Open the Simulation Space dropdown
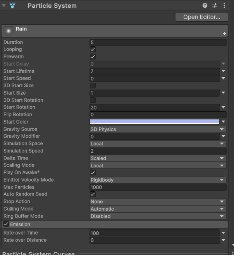This screenshot has height=255, width=234. pos(158,144)
